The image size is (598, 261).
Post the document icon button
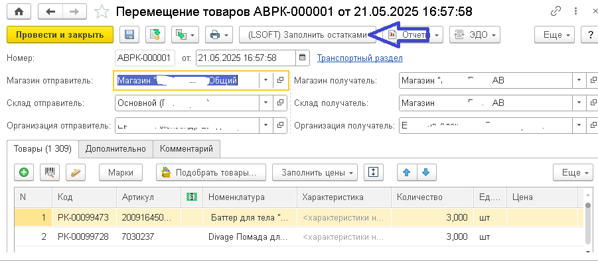click(x=155, y=35)
